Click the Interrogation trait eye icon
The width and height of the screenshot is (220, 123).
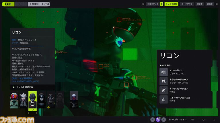click(163, 90)
